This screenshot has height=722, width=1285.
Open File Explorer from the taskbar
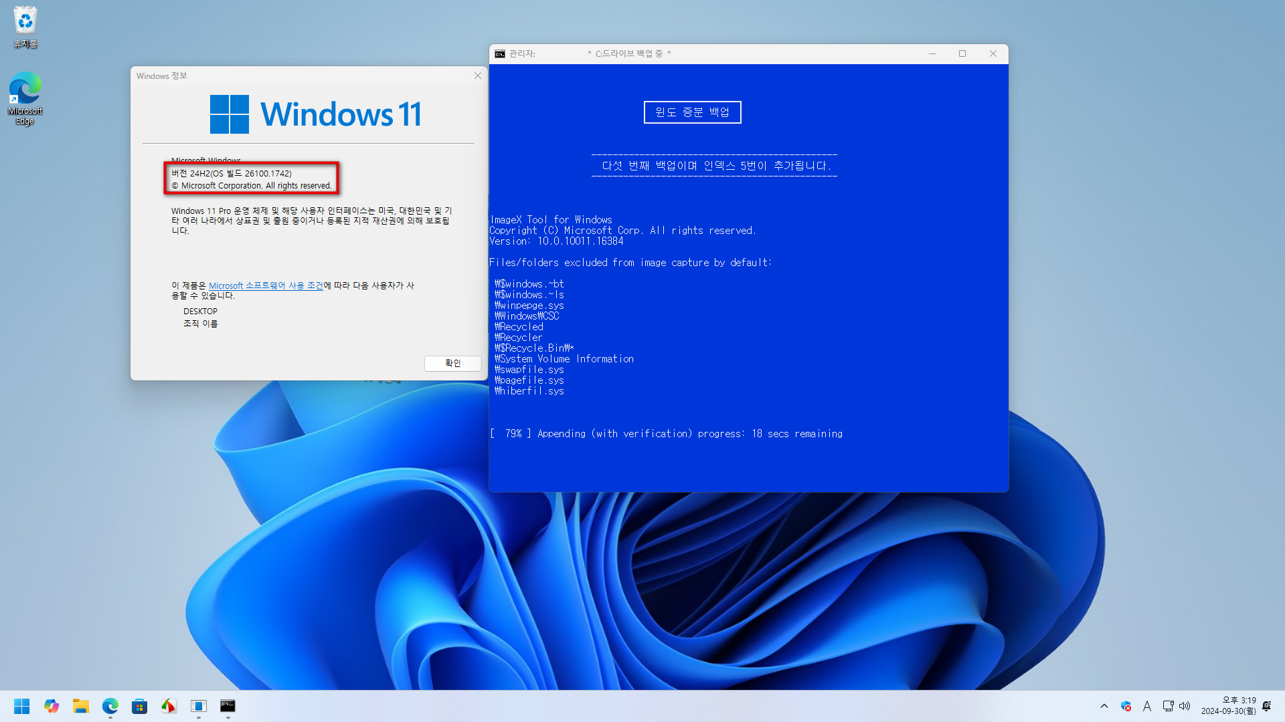click(x=81, y=706)
